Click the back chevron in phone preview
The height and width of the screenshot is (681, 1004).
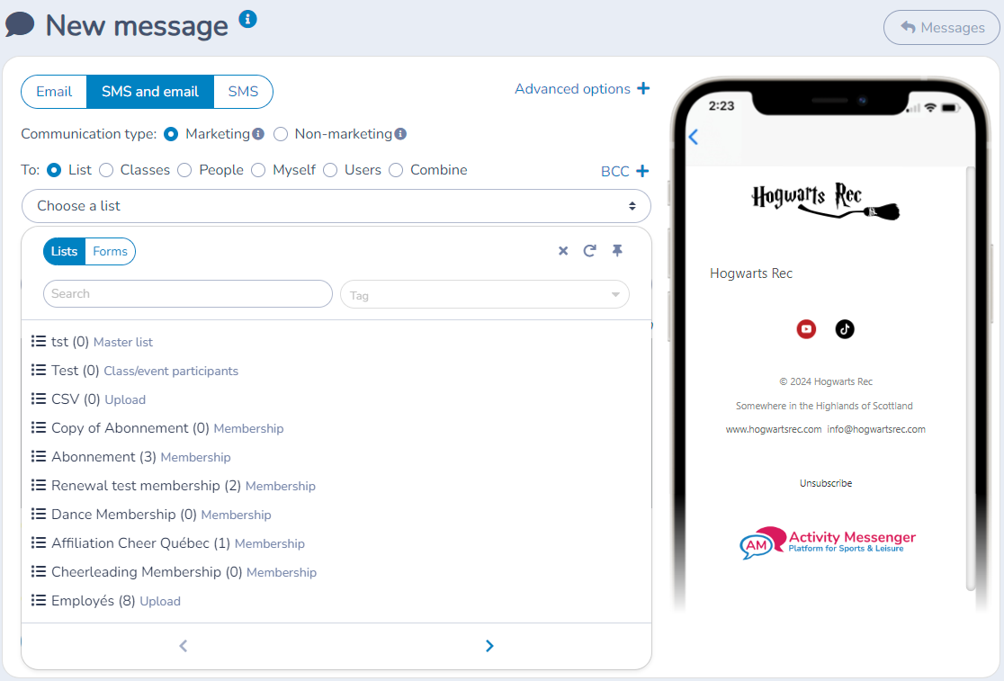point(694,137)
